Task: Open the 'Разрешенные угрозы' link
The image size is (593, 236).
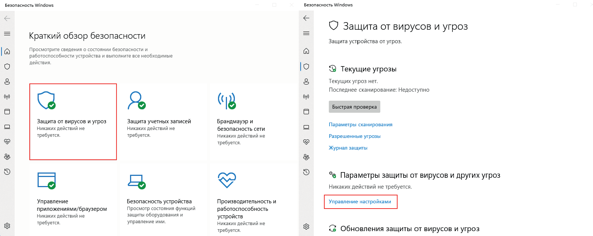Action: [354, 136]
